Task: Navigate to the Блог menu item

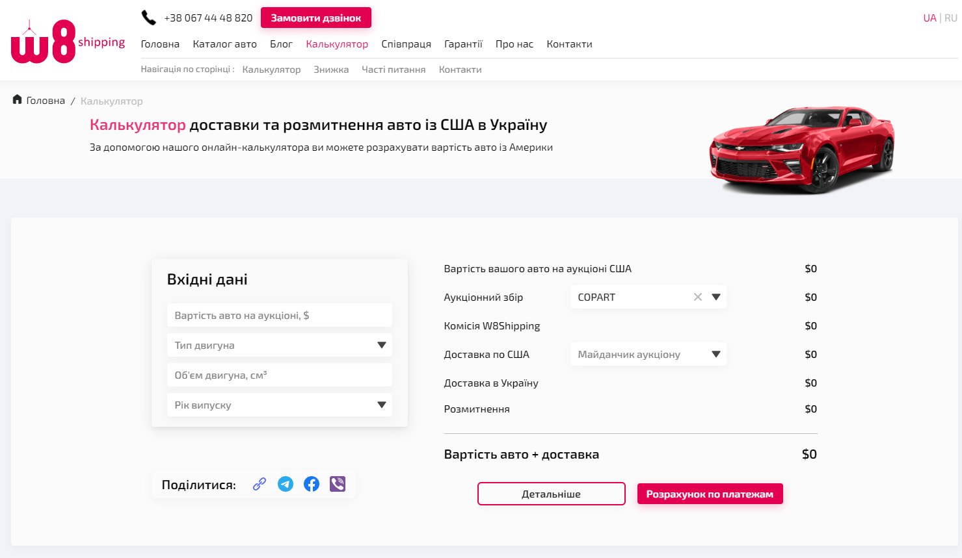Action: click(281, 44)
